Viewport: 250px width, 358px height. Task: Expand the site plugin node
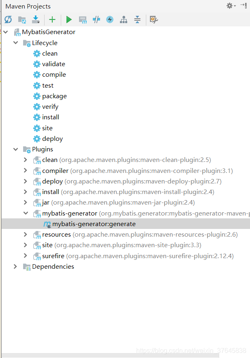point(26,245)
